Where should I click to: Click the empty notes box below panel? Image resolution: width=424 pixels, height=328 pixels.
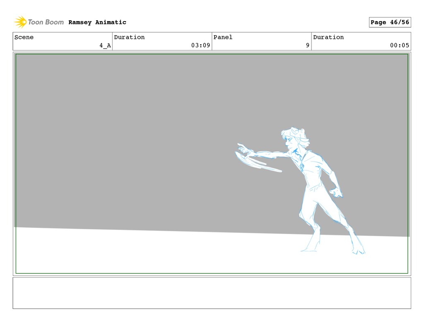(x=212, y=293)
